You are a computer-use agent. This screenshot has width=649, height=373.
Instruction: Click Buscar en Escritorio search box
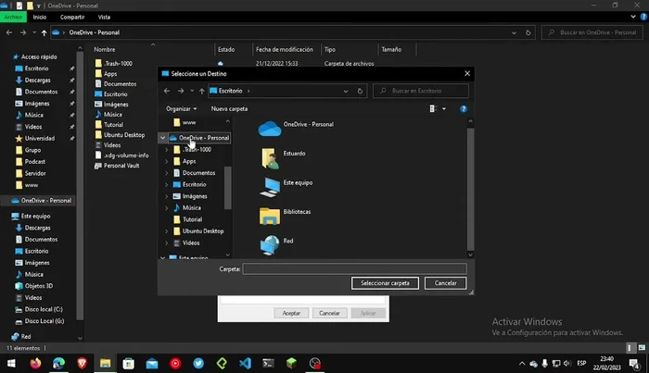coord(421,91)
